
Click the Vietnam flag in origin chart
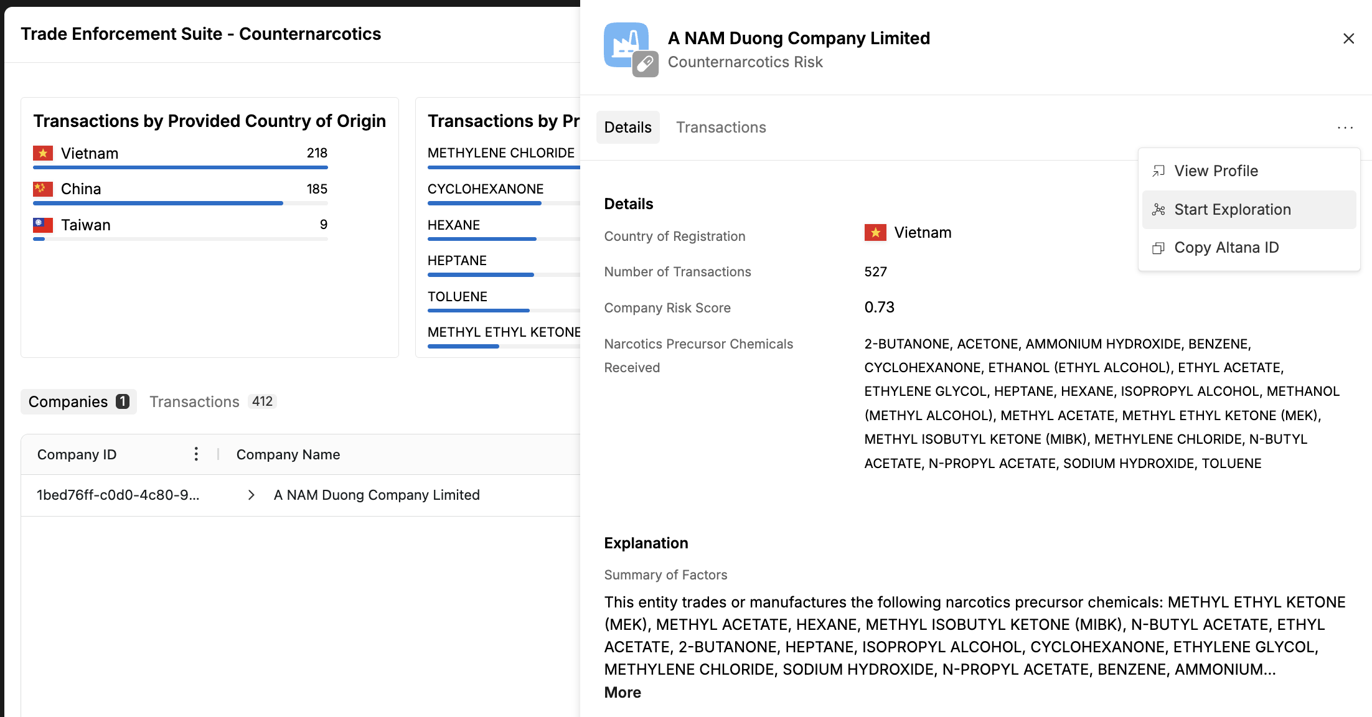(43, 153)
